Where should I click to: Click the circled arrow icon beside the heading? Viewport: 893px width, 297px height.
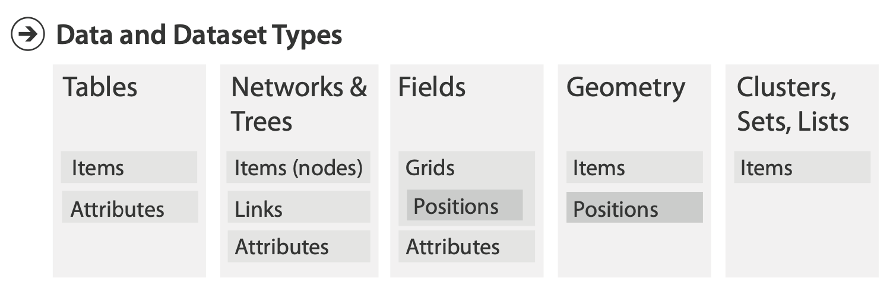(28, 36)
